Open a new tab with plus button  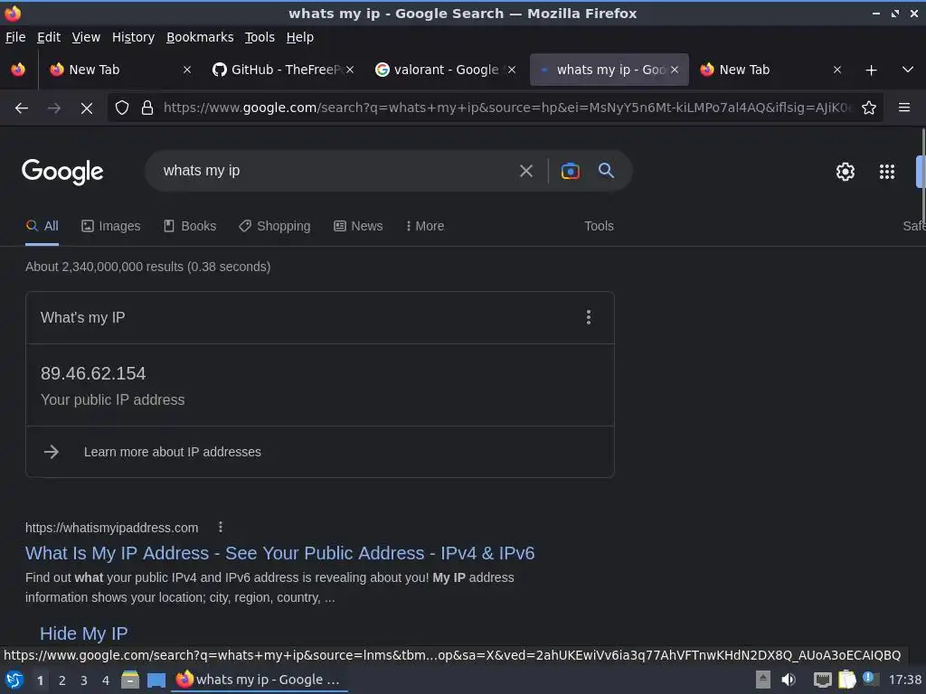click(x=871, y=70)
